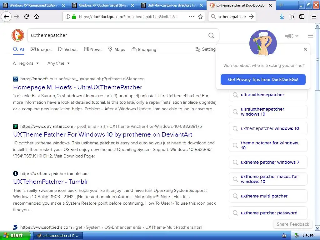Open UXTheme Patcher For Windows 10 DeviantArt result
The image size is (320, 240).
[102, 134]
